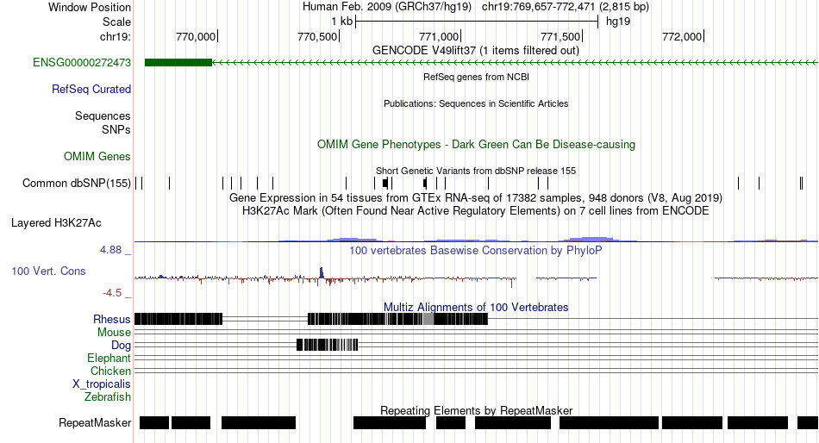
Task: Click the 771,500 ruler coordinate
Action: click(x=560, y=36)
